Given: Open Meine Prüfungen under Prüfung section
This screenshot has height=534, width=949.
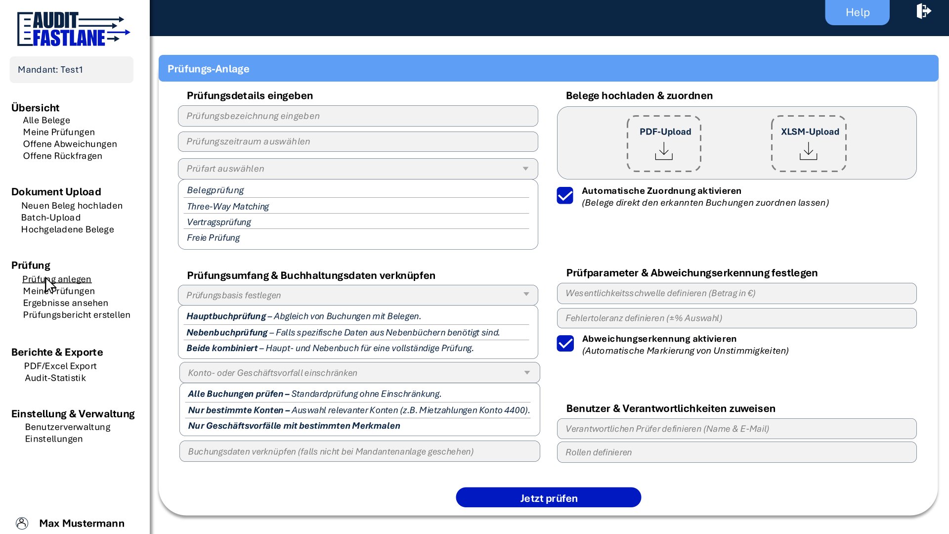Looking at the screenshot, I should click(59, 291).
